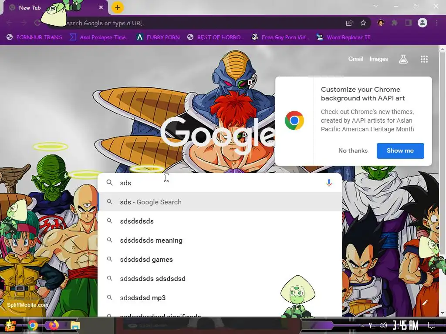Click the page scrollbar down arrow

[x=443, y=313]
